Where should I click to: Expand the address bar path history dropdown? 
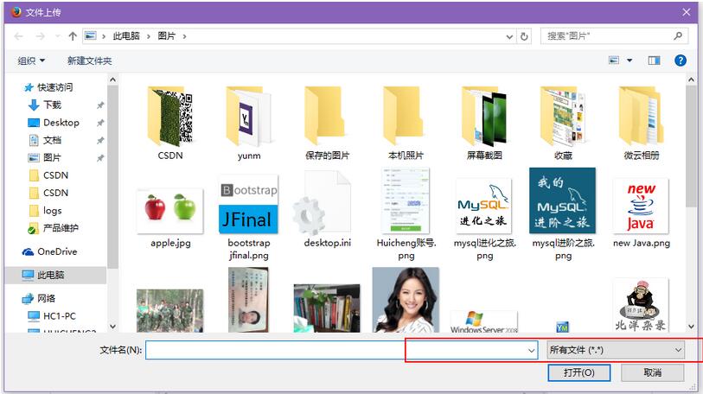(x=510, y=36)
